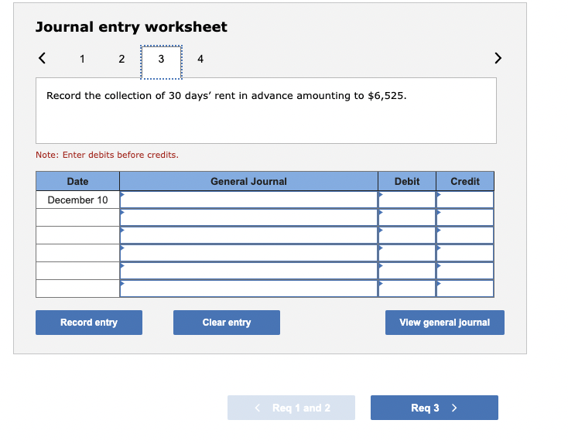Go to next journal entry using right arrow
The height and width of the screenshot is (444, 568).
click(498, 58)
